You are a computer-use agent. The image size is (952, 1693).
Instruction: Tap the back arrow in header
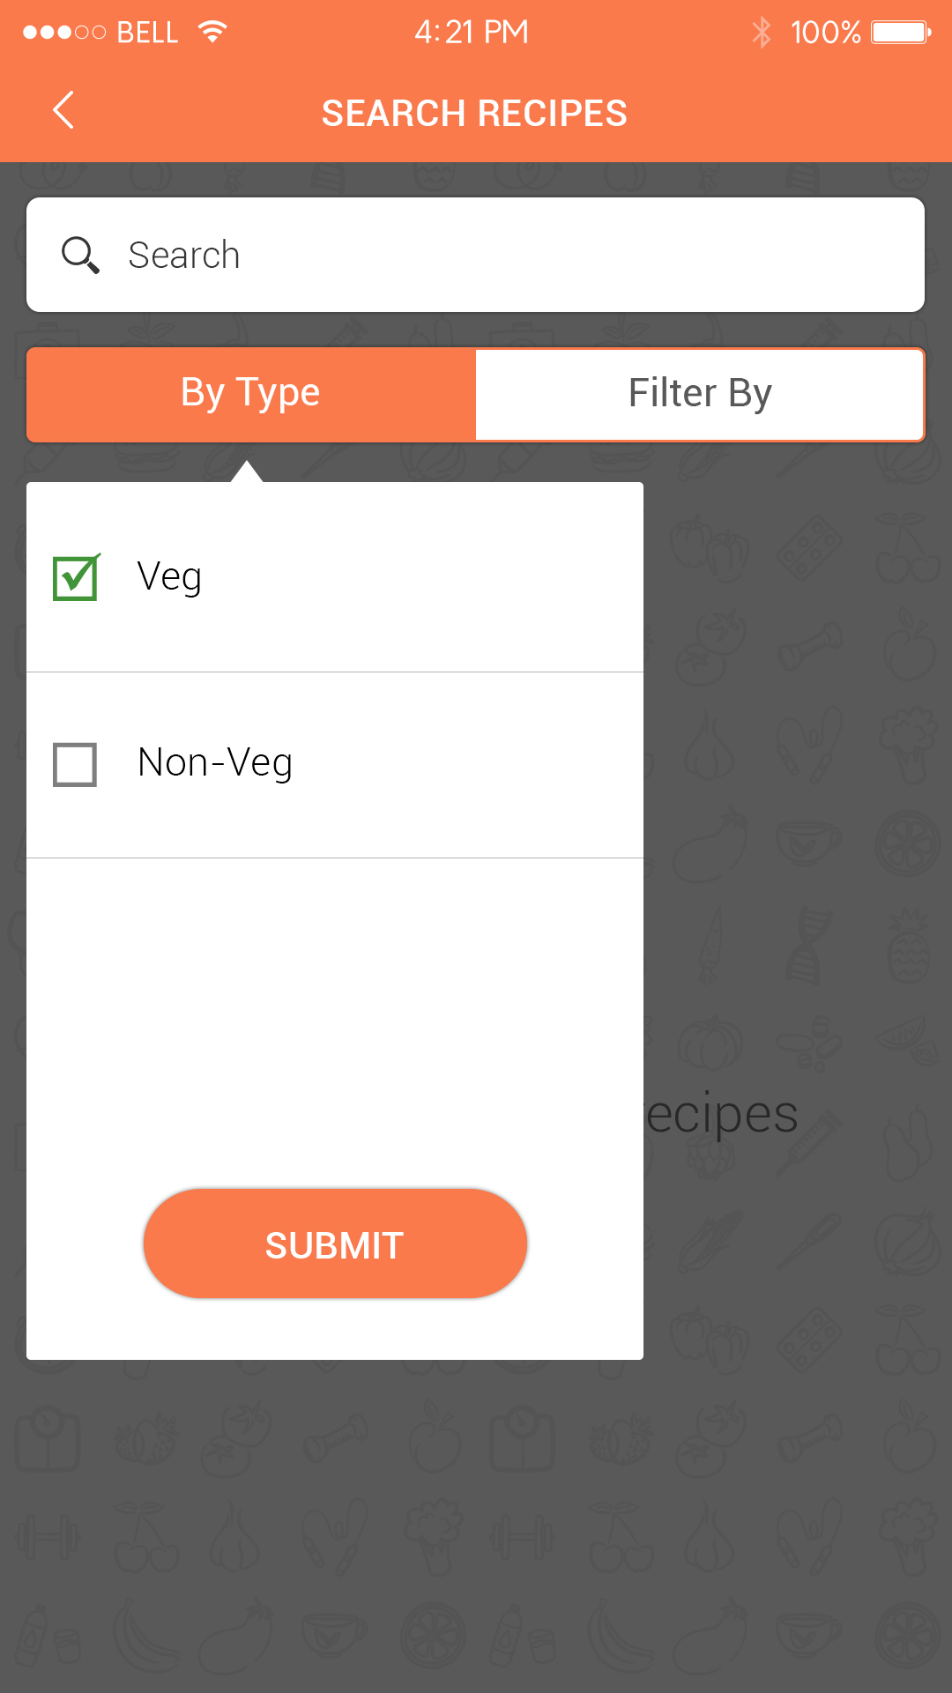click(x=63, y=111)
